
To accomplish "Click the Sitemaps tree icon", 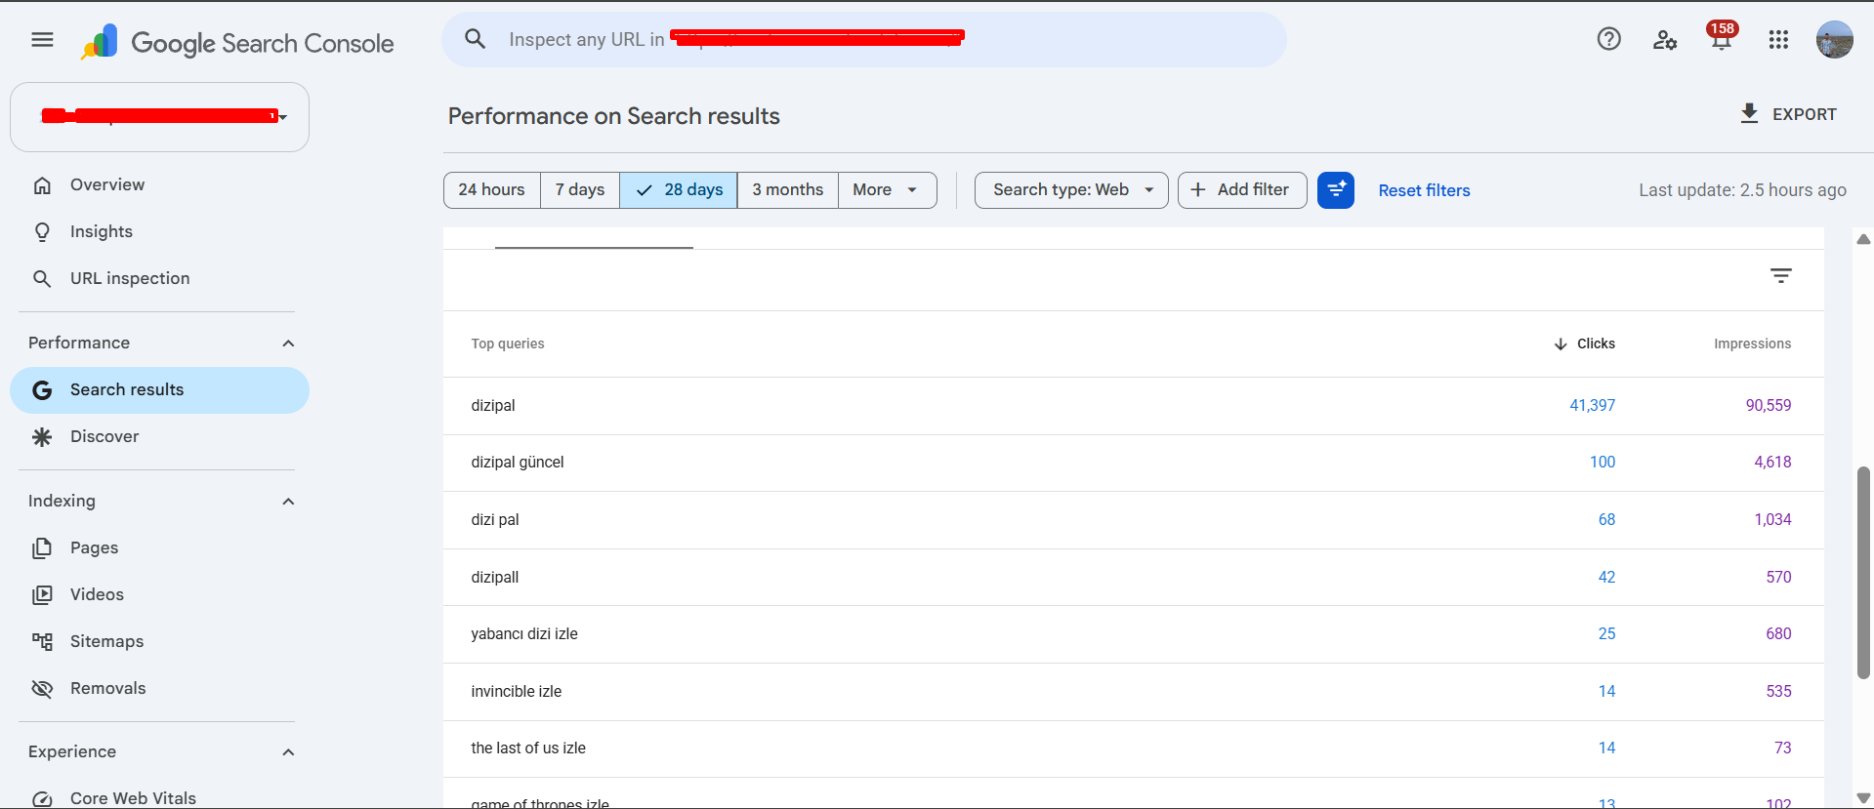I will [x=42, y=642].
